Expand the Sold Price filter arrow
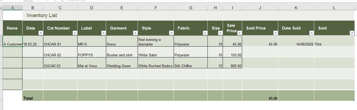Viewport: 357px width, 110px height. pyautogui.click(x=275, y=33)
